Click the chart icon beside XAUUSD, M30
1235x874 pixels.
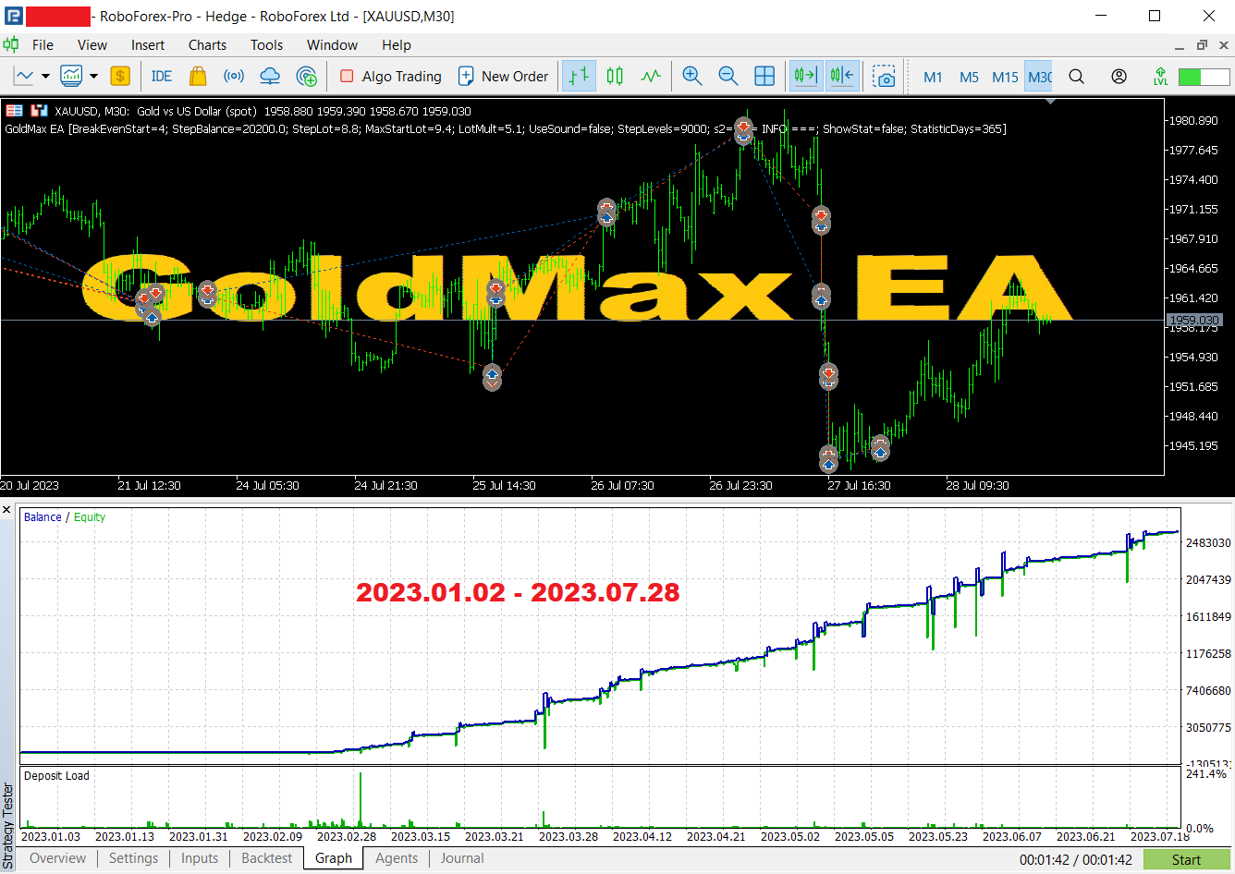[39, 110]
